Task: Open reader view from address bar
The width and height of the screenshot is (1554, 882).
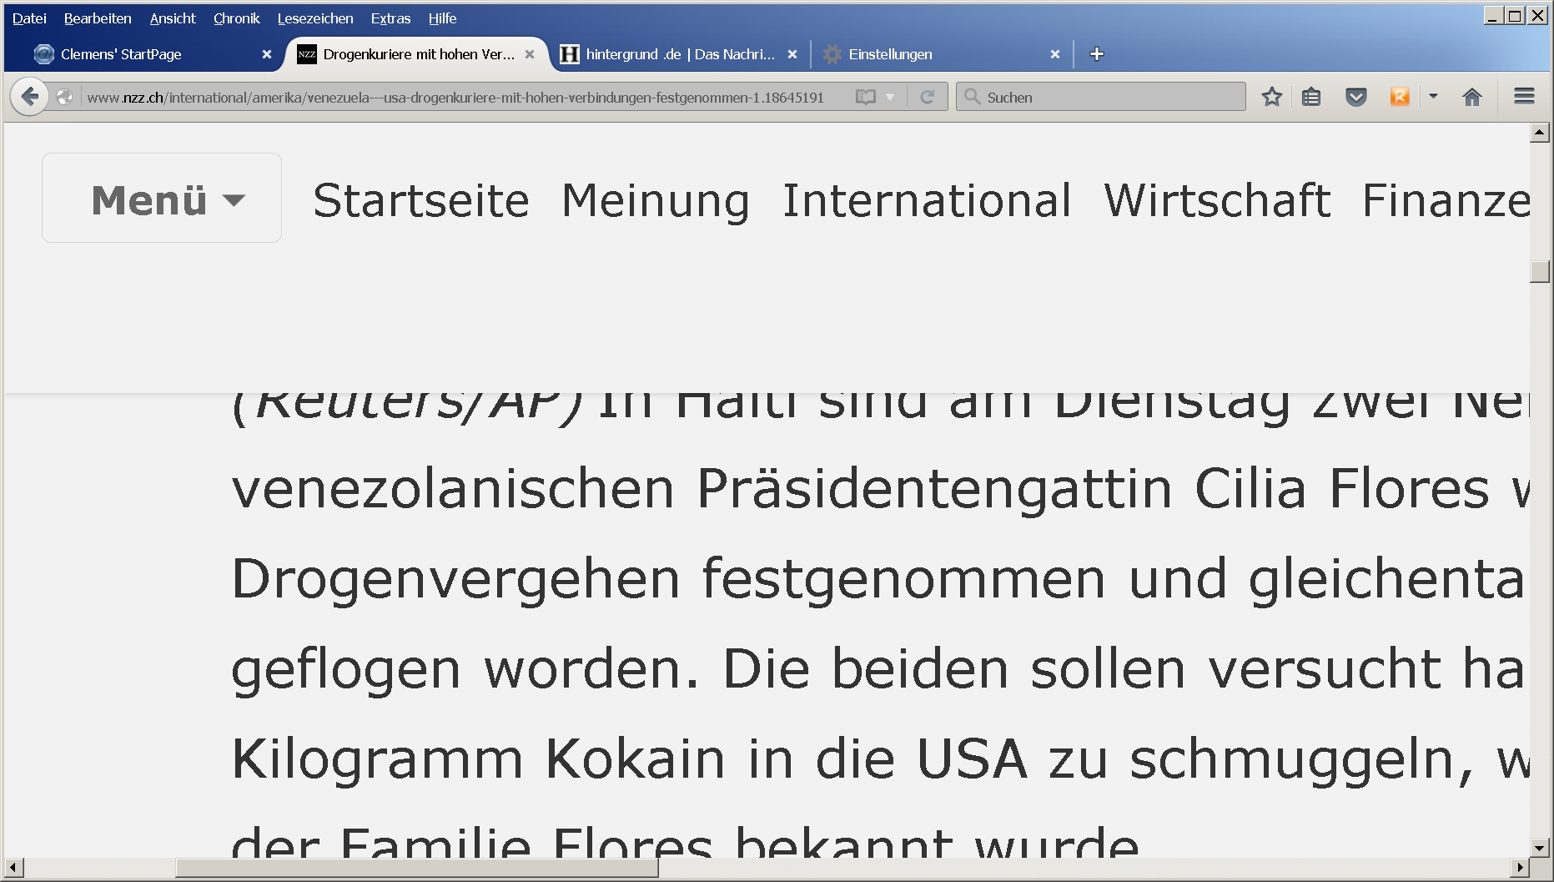Action: pos(866,97)
